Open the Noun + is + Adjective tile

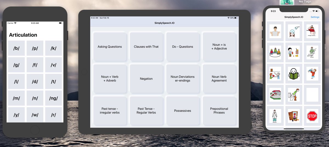point(219,47)
